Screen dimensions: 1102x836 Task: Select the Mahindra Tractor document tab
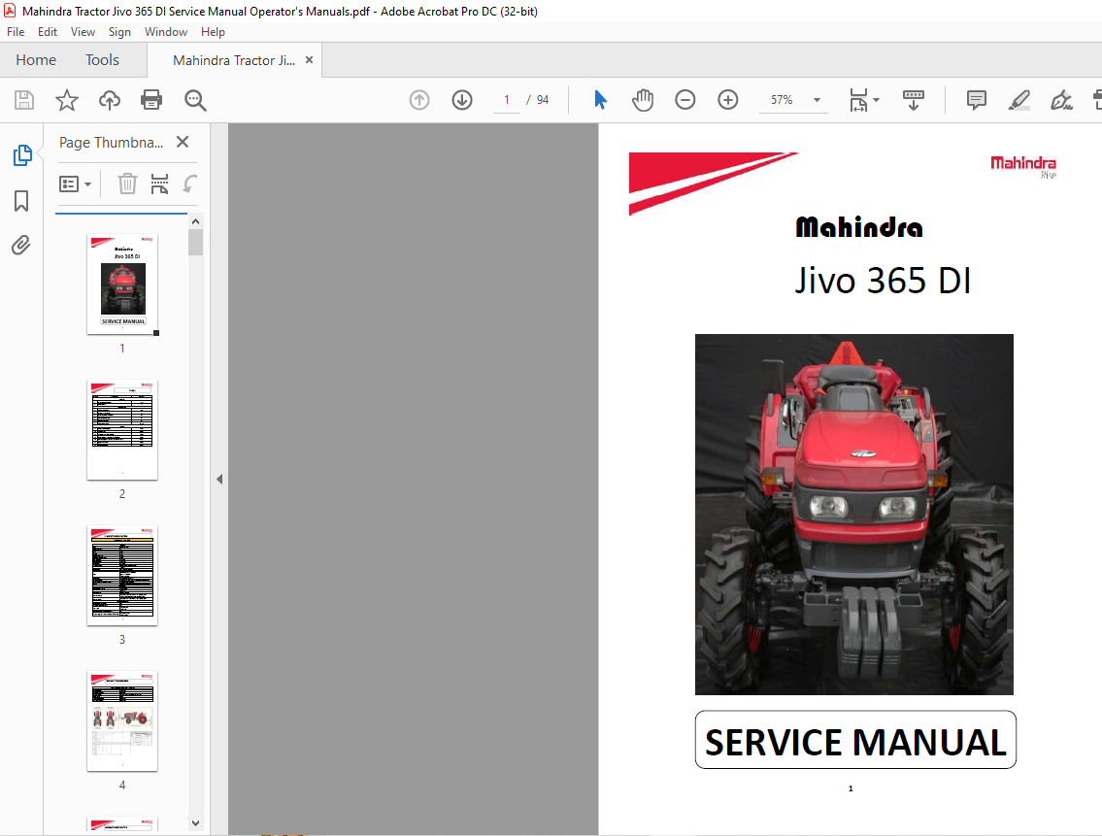coord(233,60)
